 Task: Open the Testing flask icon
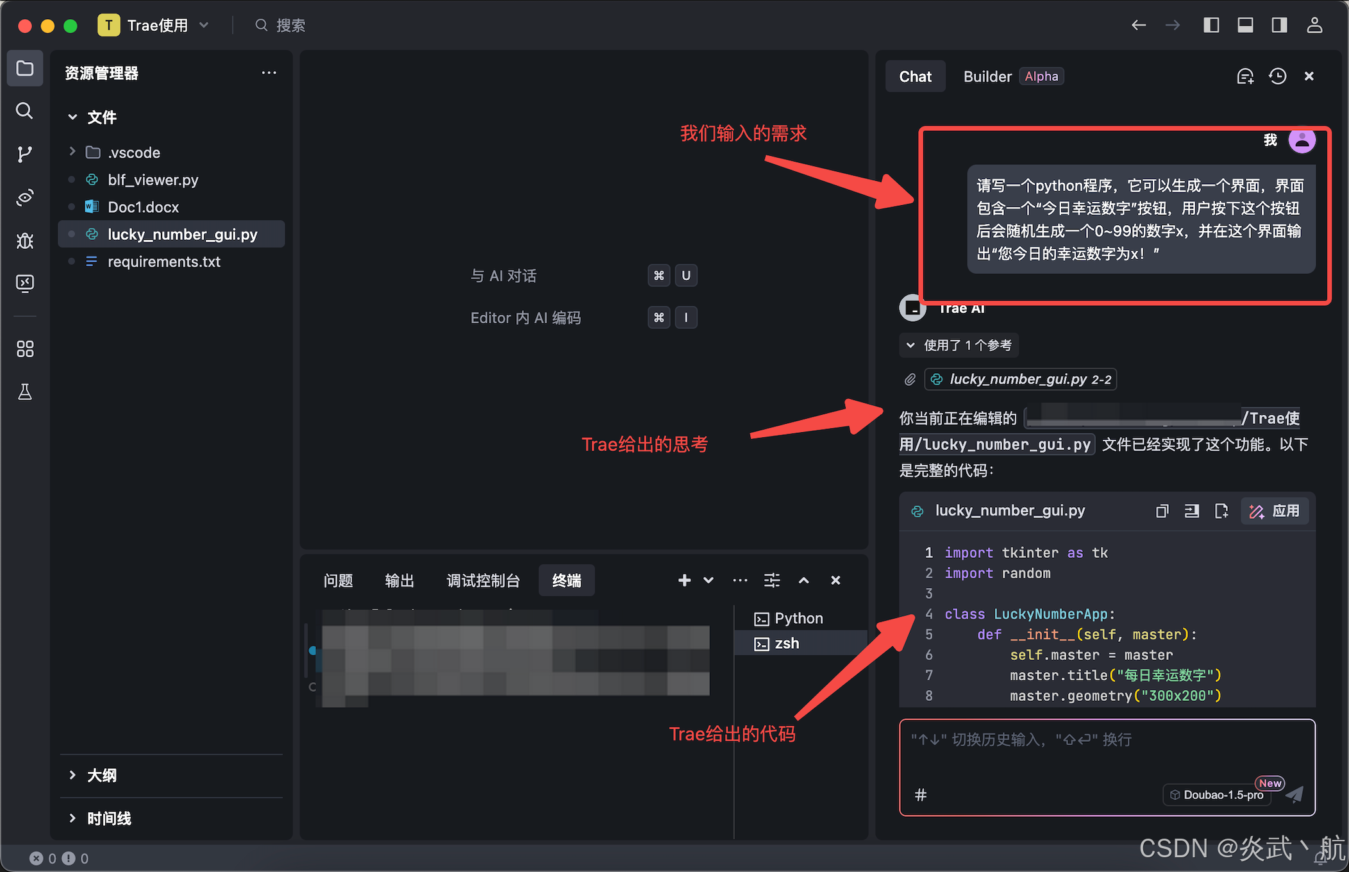[24, 392]
